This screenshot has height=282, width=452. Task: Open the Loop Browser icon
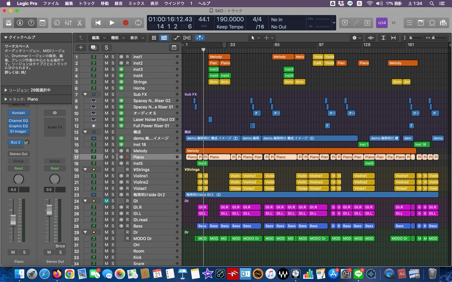tap(432, 23)
